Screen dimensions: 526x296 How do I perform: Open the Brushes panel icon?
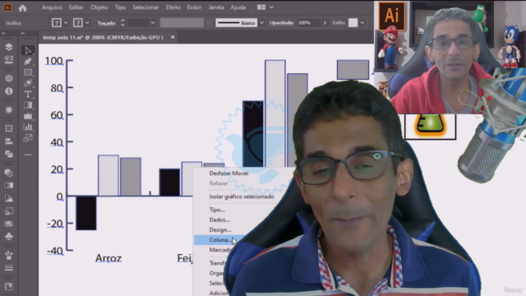pyautogui.click(x=9, y=255)
